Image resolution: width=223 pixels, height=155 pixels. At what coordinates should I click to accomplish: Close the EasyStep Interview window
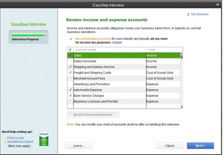(x=217, y=4)
